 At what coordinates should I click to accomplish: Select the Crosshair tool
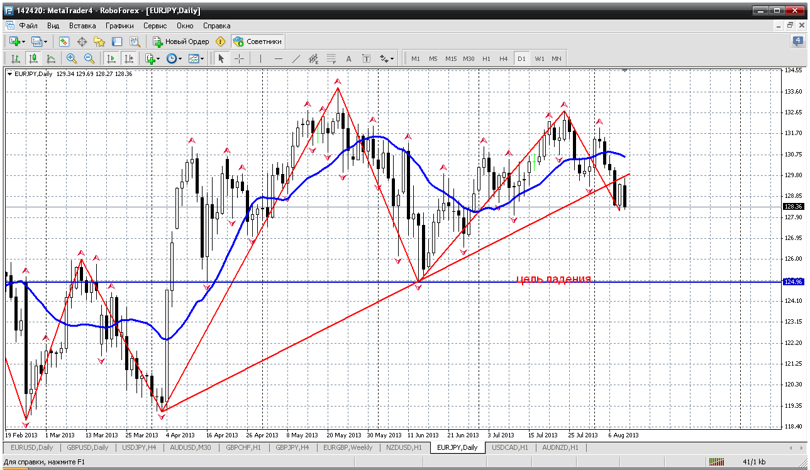click(x=240, y=58)
